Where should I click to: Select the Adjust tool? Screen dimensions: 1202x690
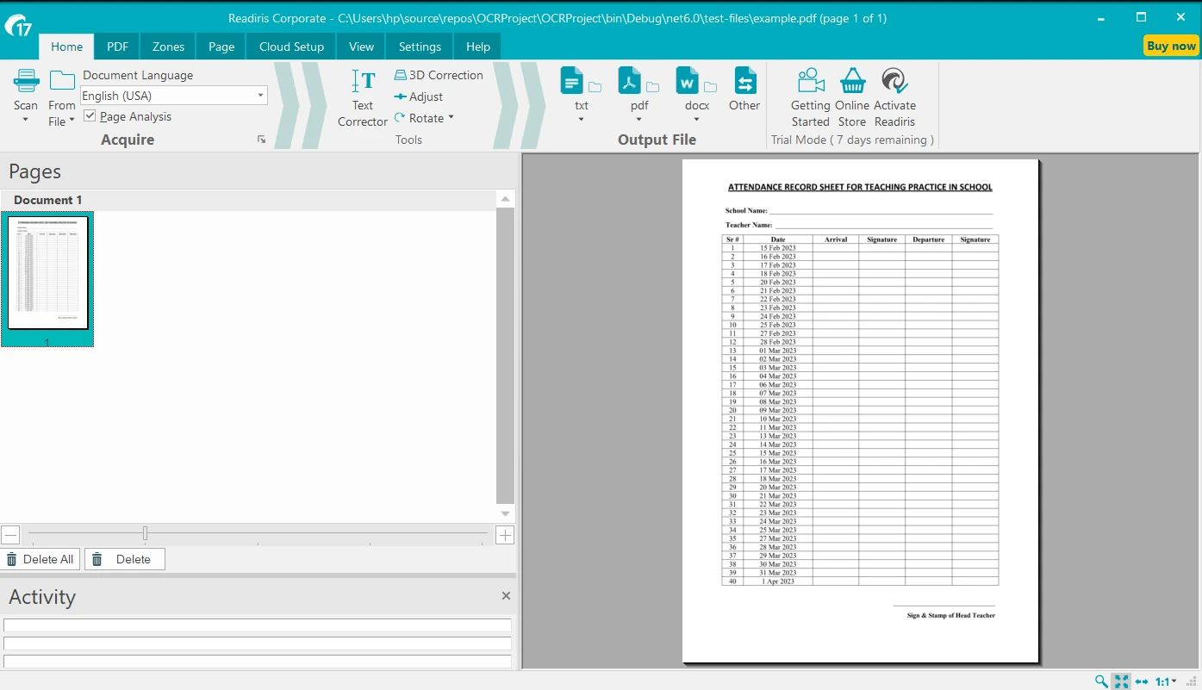419,96
